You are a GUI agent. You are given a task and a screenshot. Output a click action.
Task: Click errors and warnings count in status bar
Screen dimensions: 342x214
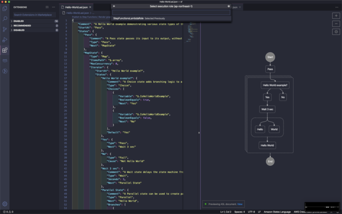pyautogui.click(x=8, y=212)
